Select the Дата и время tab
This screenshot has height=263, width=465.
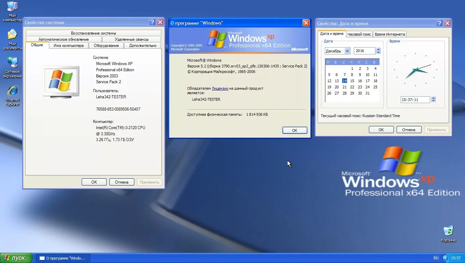[332, 34]
